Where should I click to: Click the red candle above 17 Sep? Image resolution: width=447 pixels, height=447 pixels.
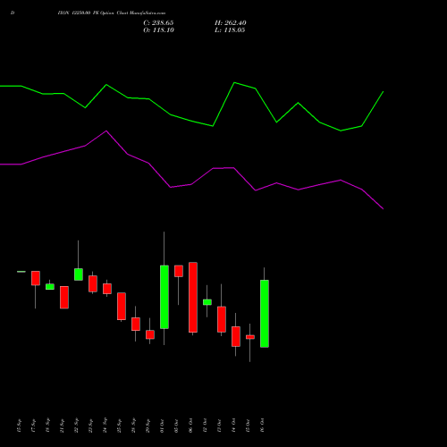click(36, 278)
